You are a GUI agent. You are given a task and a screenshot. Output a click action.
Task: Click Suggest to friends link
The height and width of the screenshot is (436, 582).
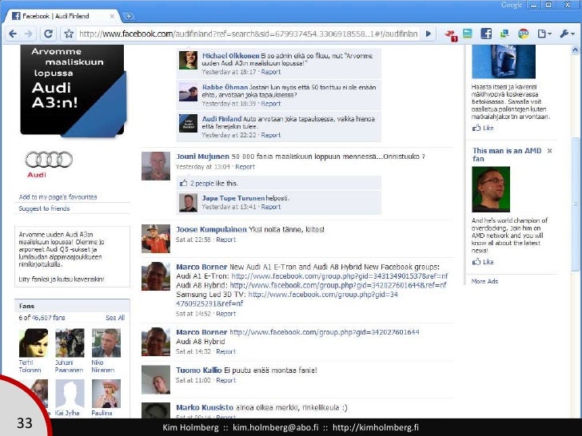[44, 208]
